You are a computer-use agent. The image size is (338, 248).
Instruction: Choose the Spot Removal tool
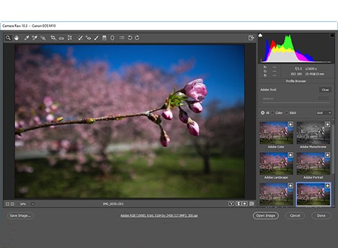[x=80, y=38]
